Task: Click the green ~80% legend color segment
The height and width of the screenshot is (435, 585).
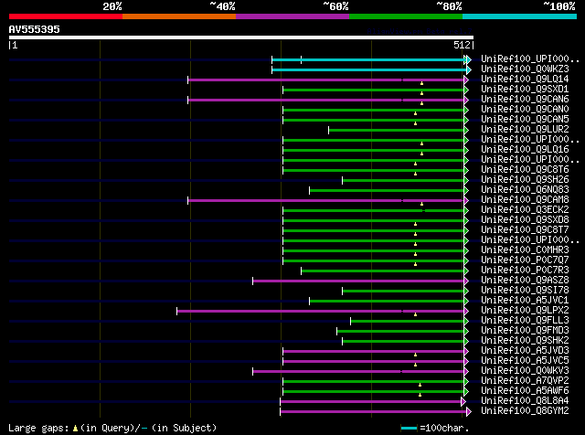Action: pos(406,16)
